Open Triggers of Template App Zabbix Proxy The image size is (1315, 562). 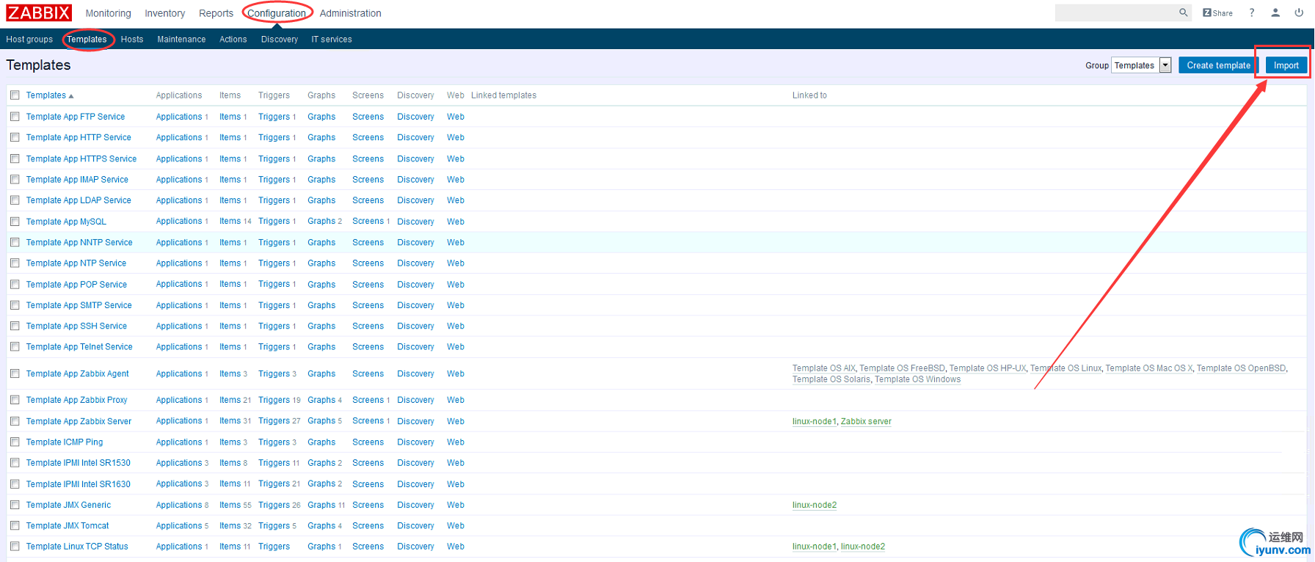pyautogui.click(x=274, y=400)
